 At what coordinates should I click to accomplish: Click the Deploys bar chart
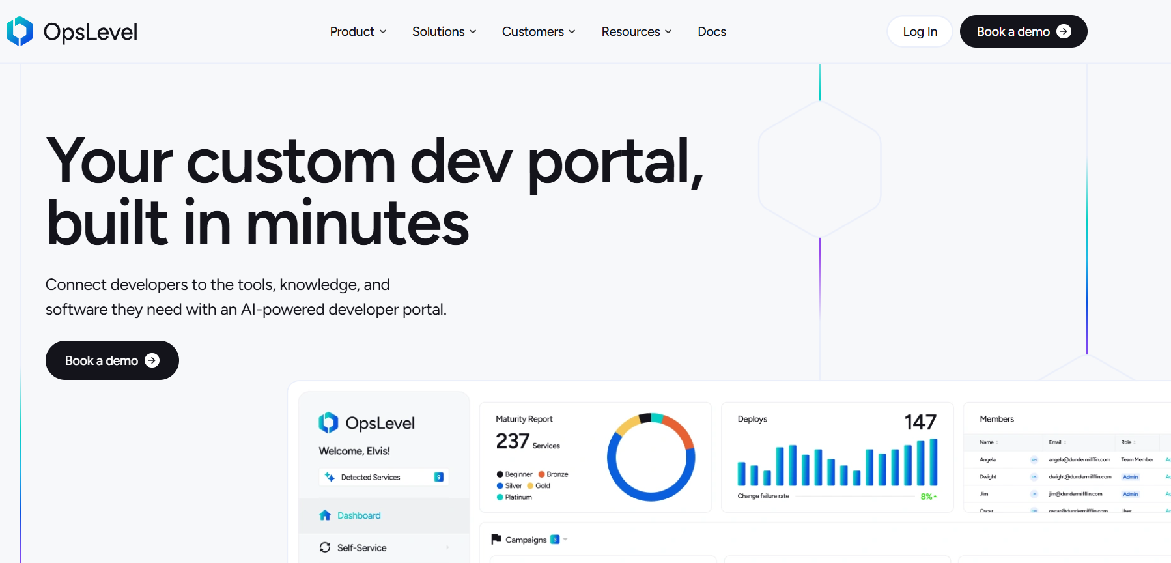(x=837, y=463)
